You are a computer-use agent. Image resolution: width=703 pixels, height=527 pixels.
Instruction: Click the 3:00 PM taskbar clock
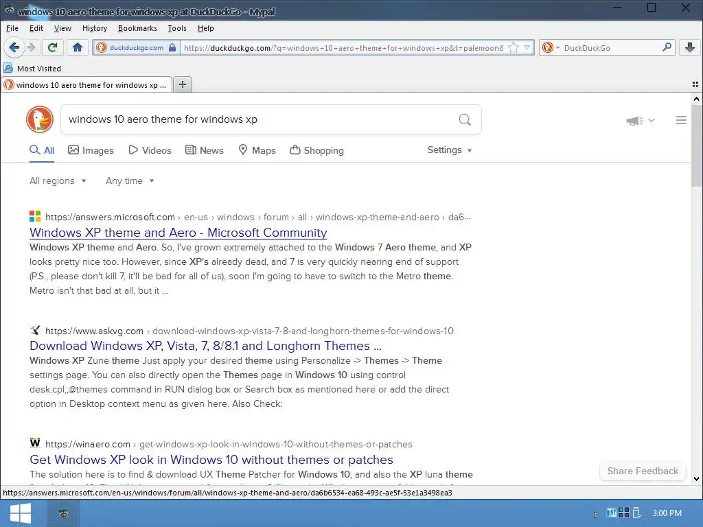pyautogui.click(x=667, y=513)
